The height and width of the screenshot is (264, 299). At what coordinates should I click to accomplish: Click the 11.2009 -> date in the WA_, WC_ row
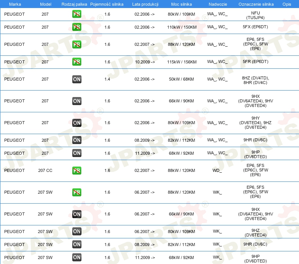[145, 153]
